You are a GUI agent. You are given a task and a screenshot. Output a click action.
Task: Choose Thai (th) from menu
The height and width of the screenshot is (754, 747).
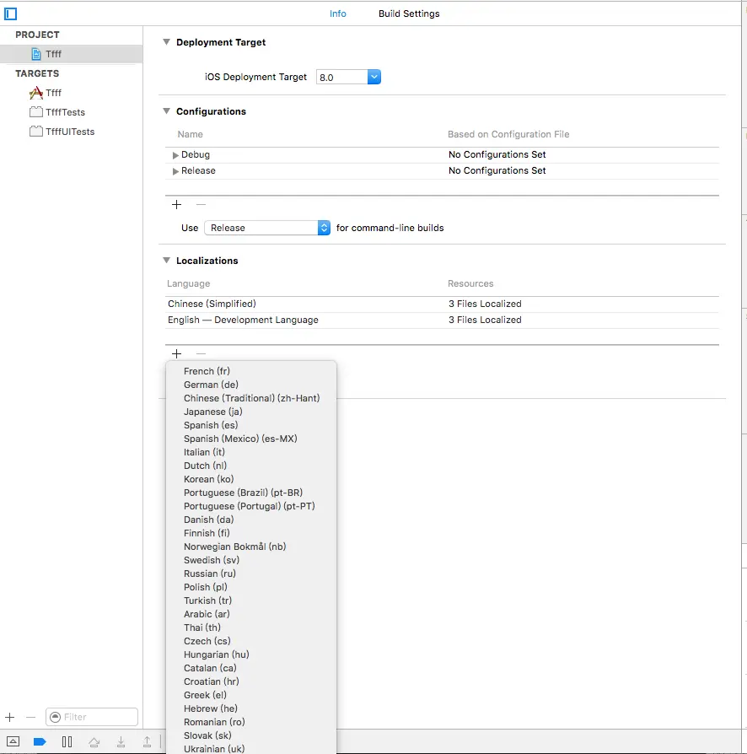coord(251,627)
